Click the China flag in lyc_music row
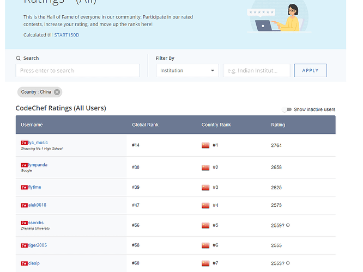Screen dimensions: 363x272 [x=205, y=145]
